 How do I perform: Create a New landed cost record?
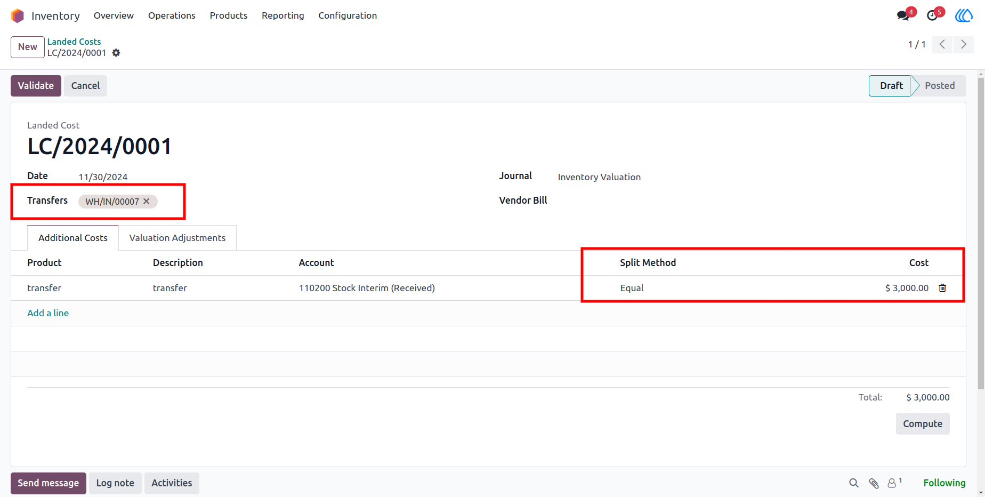tap(28, 47)
